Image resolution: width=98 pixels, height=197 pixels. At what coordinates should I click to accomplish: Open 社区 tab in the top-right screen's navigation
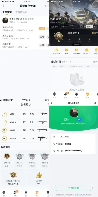[76, 95]
